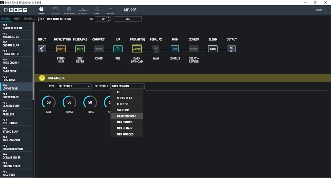Decrease the NS value with down arrow
The height and width of the screenshot is (178, 331).
109,20
